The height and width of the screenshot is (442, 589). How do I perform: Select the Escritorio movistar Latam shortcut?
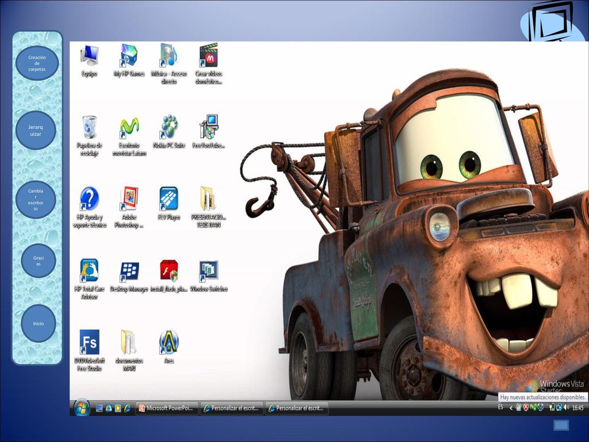(129, 136)
